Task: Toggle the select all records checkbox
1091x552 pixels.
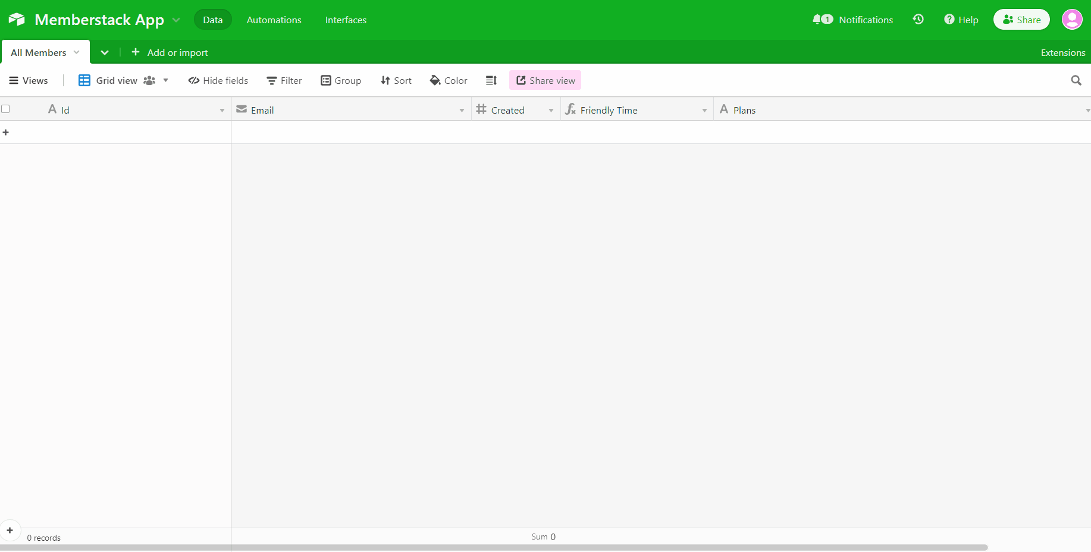Action: tap(5, 109)
